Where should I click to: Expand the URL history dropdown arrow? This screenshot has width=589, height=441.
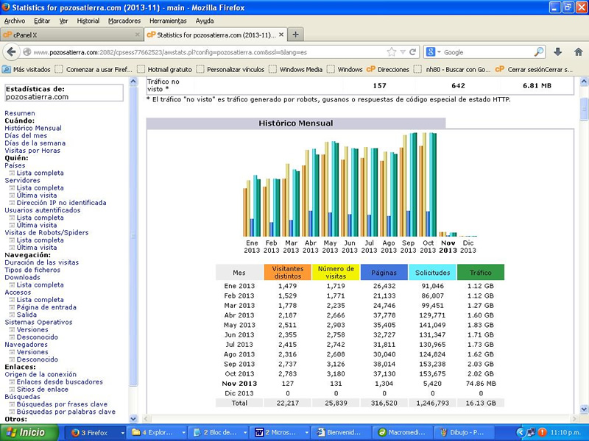(402, 52)
